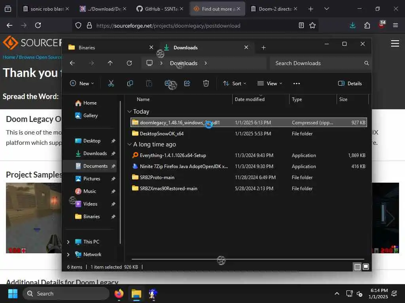The image size is (405, 303).
Task: Click the Windows taskbar Search box
Action: pos(66,294)
